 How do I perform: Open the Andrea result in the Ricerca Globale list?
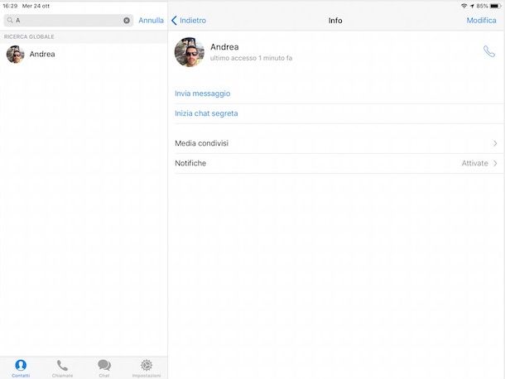84,54
